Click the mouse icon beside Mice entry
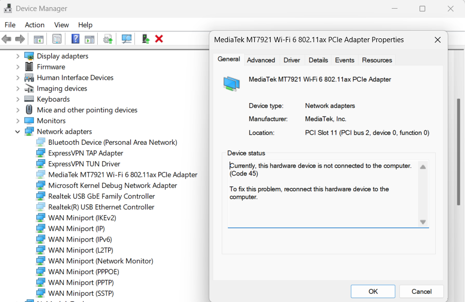The width and height of the screenshot is (465, 302). pos(29,110)
